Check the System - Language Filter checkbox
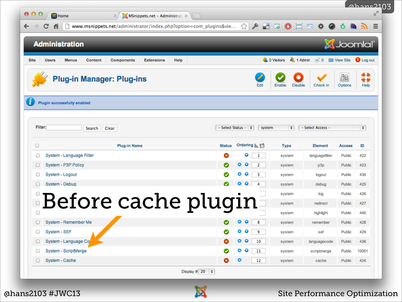The width and height of the screenshot is (402, 302). pyautogui.click(x=38, y=156)
